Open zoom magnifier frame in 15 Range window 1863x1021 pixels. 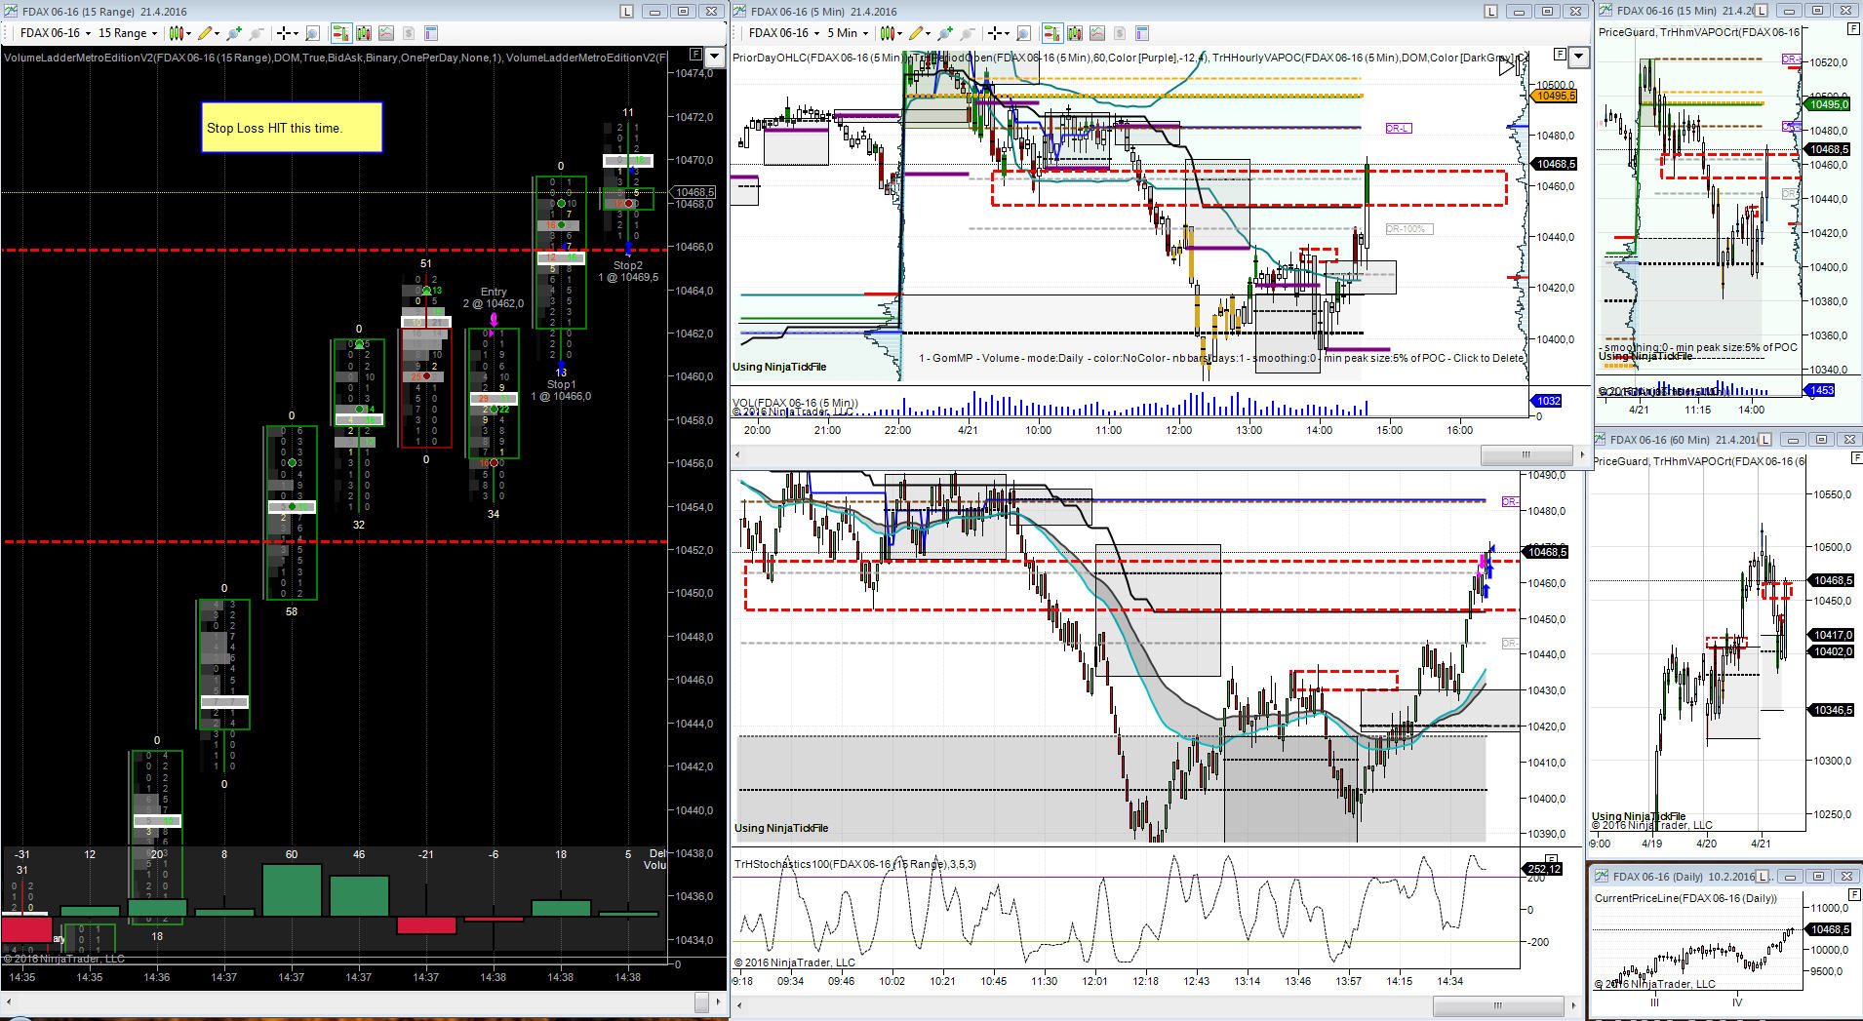312,33
